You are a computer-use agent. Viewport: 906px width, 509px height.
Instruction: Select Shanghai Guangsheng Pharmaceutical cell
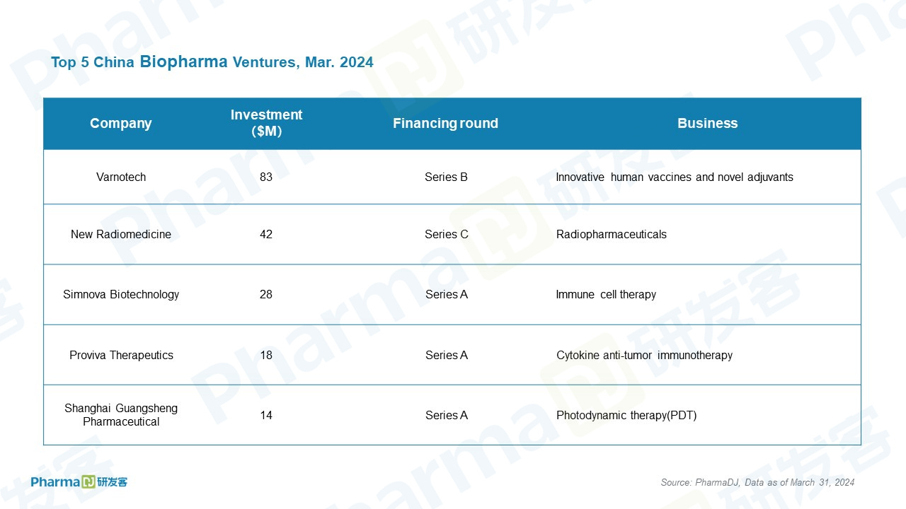click(x=121, y=415)
